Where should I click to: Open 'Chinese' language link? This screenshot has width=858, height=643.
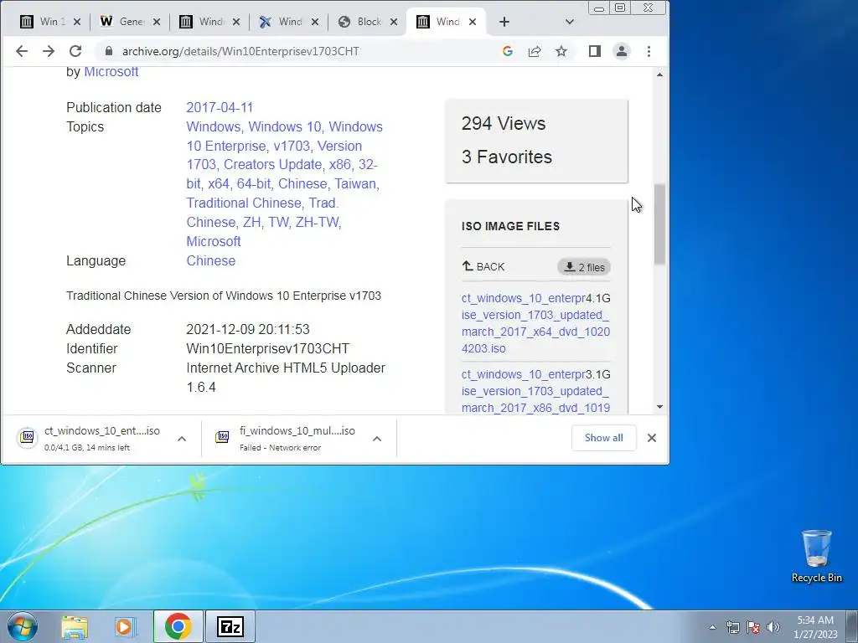point(210,261)
